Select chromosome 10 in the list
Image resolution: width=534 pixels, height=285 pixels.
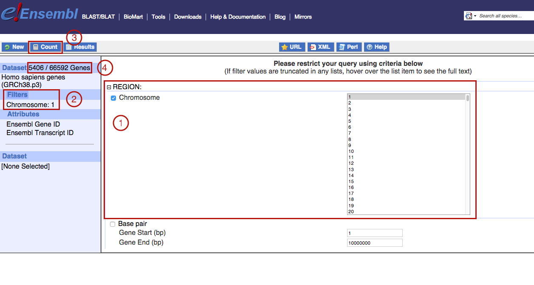[x=351, y=152]
